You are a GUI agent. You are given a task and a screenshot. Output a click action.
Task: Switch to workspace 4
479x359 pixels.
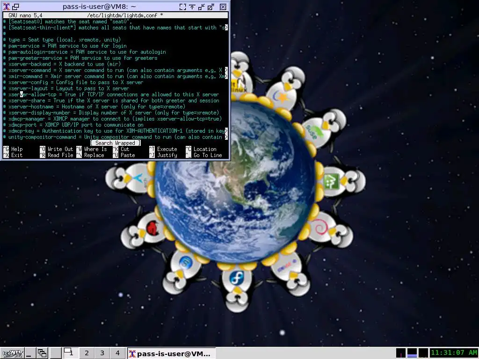117,353
